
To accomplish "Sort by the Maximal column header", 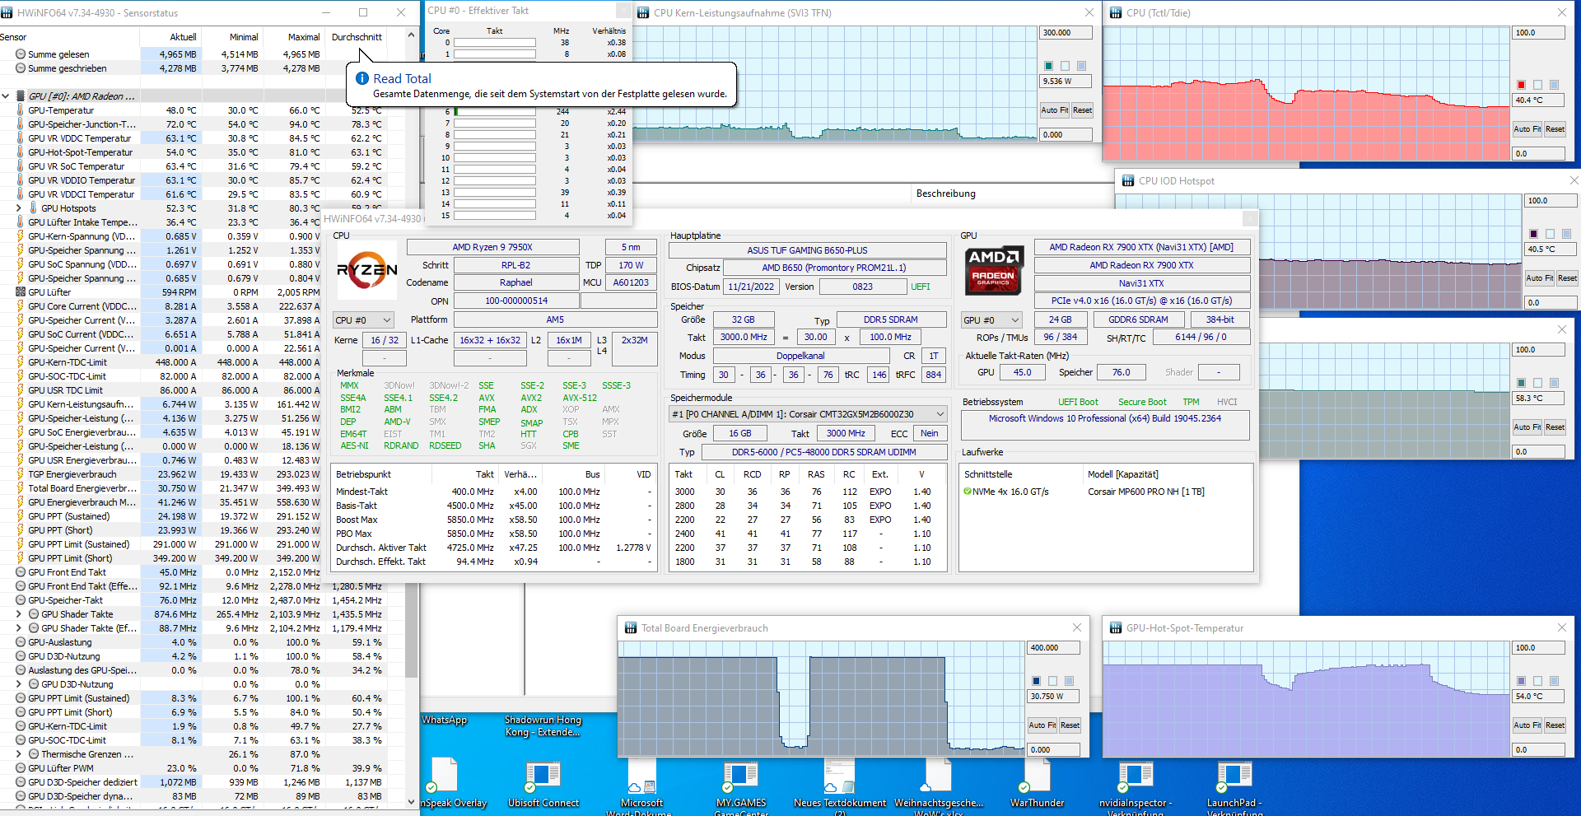I will pyautogui.click(x=303, y=37).
